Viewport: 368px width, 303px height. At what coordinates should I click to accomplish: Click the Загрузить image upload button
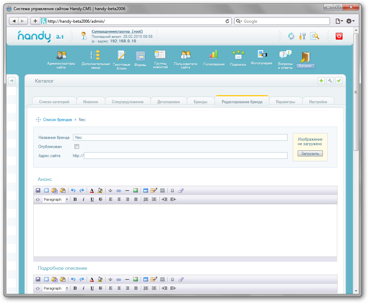[310, 154]
